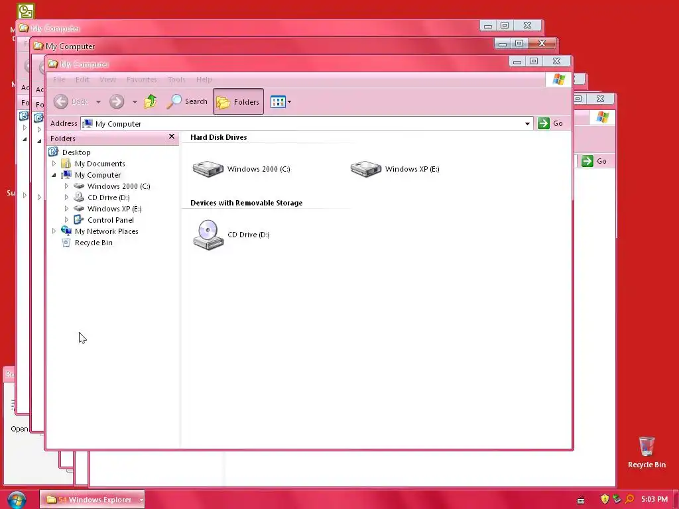
Task: Expand Windows 2000 (C:) tree node
Action: pyautogui.click(x=66, y=186)
